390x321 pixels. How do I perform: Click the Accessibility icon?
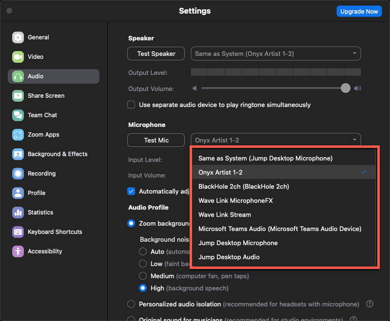click(x=18, y=251)
